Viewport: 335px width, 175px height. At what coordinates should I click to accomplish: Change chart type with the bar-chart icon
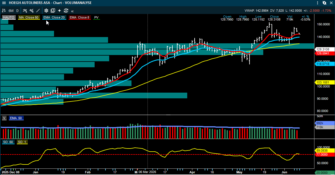click(x=4, y=11)
